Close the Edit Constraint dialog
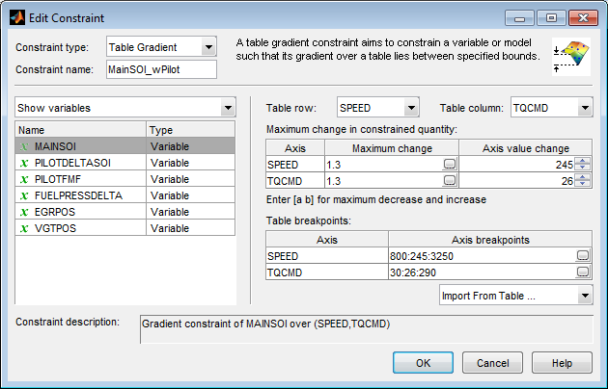608x389 pixels. point(583,18)
